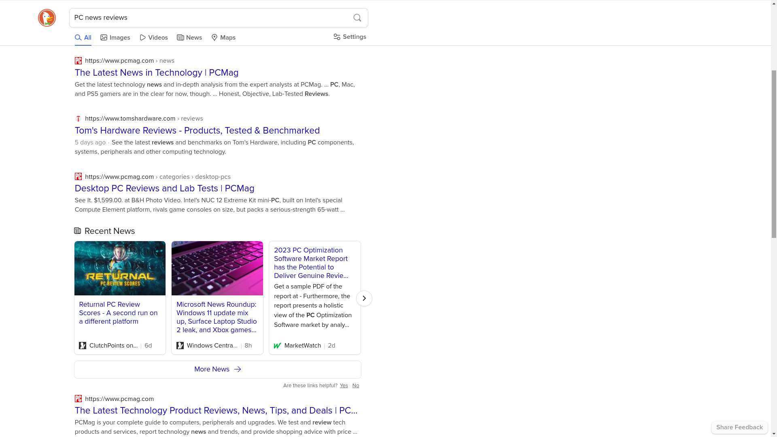
Task: Click Tom's Hardware favicon beside result
Action: pyautogui.click(x=78, y=119)
